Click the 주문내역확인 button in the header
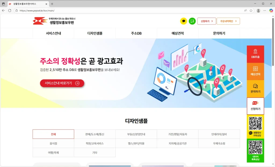 pyautogui.click(x=228, y=21)
